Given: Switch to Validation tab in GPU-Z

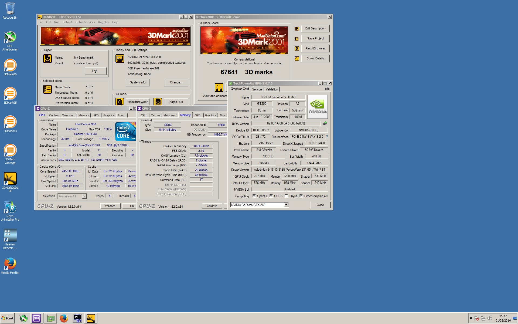Looking at the screenshot, I should point(272,89).
